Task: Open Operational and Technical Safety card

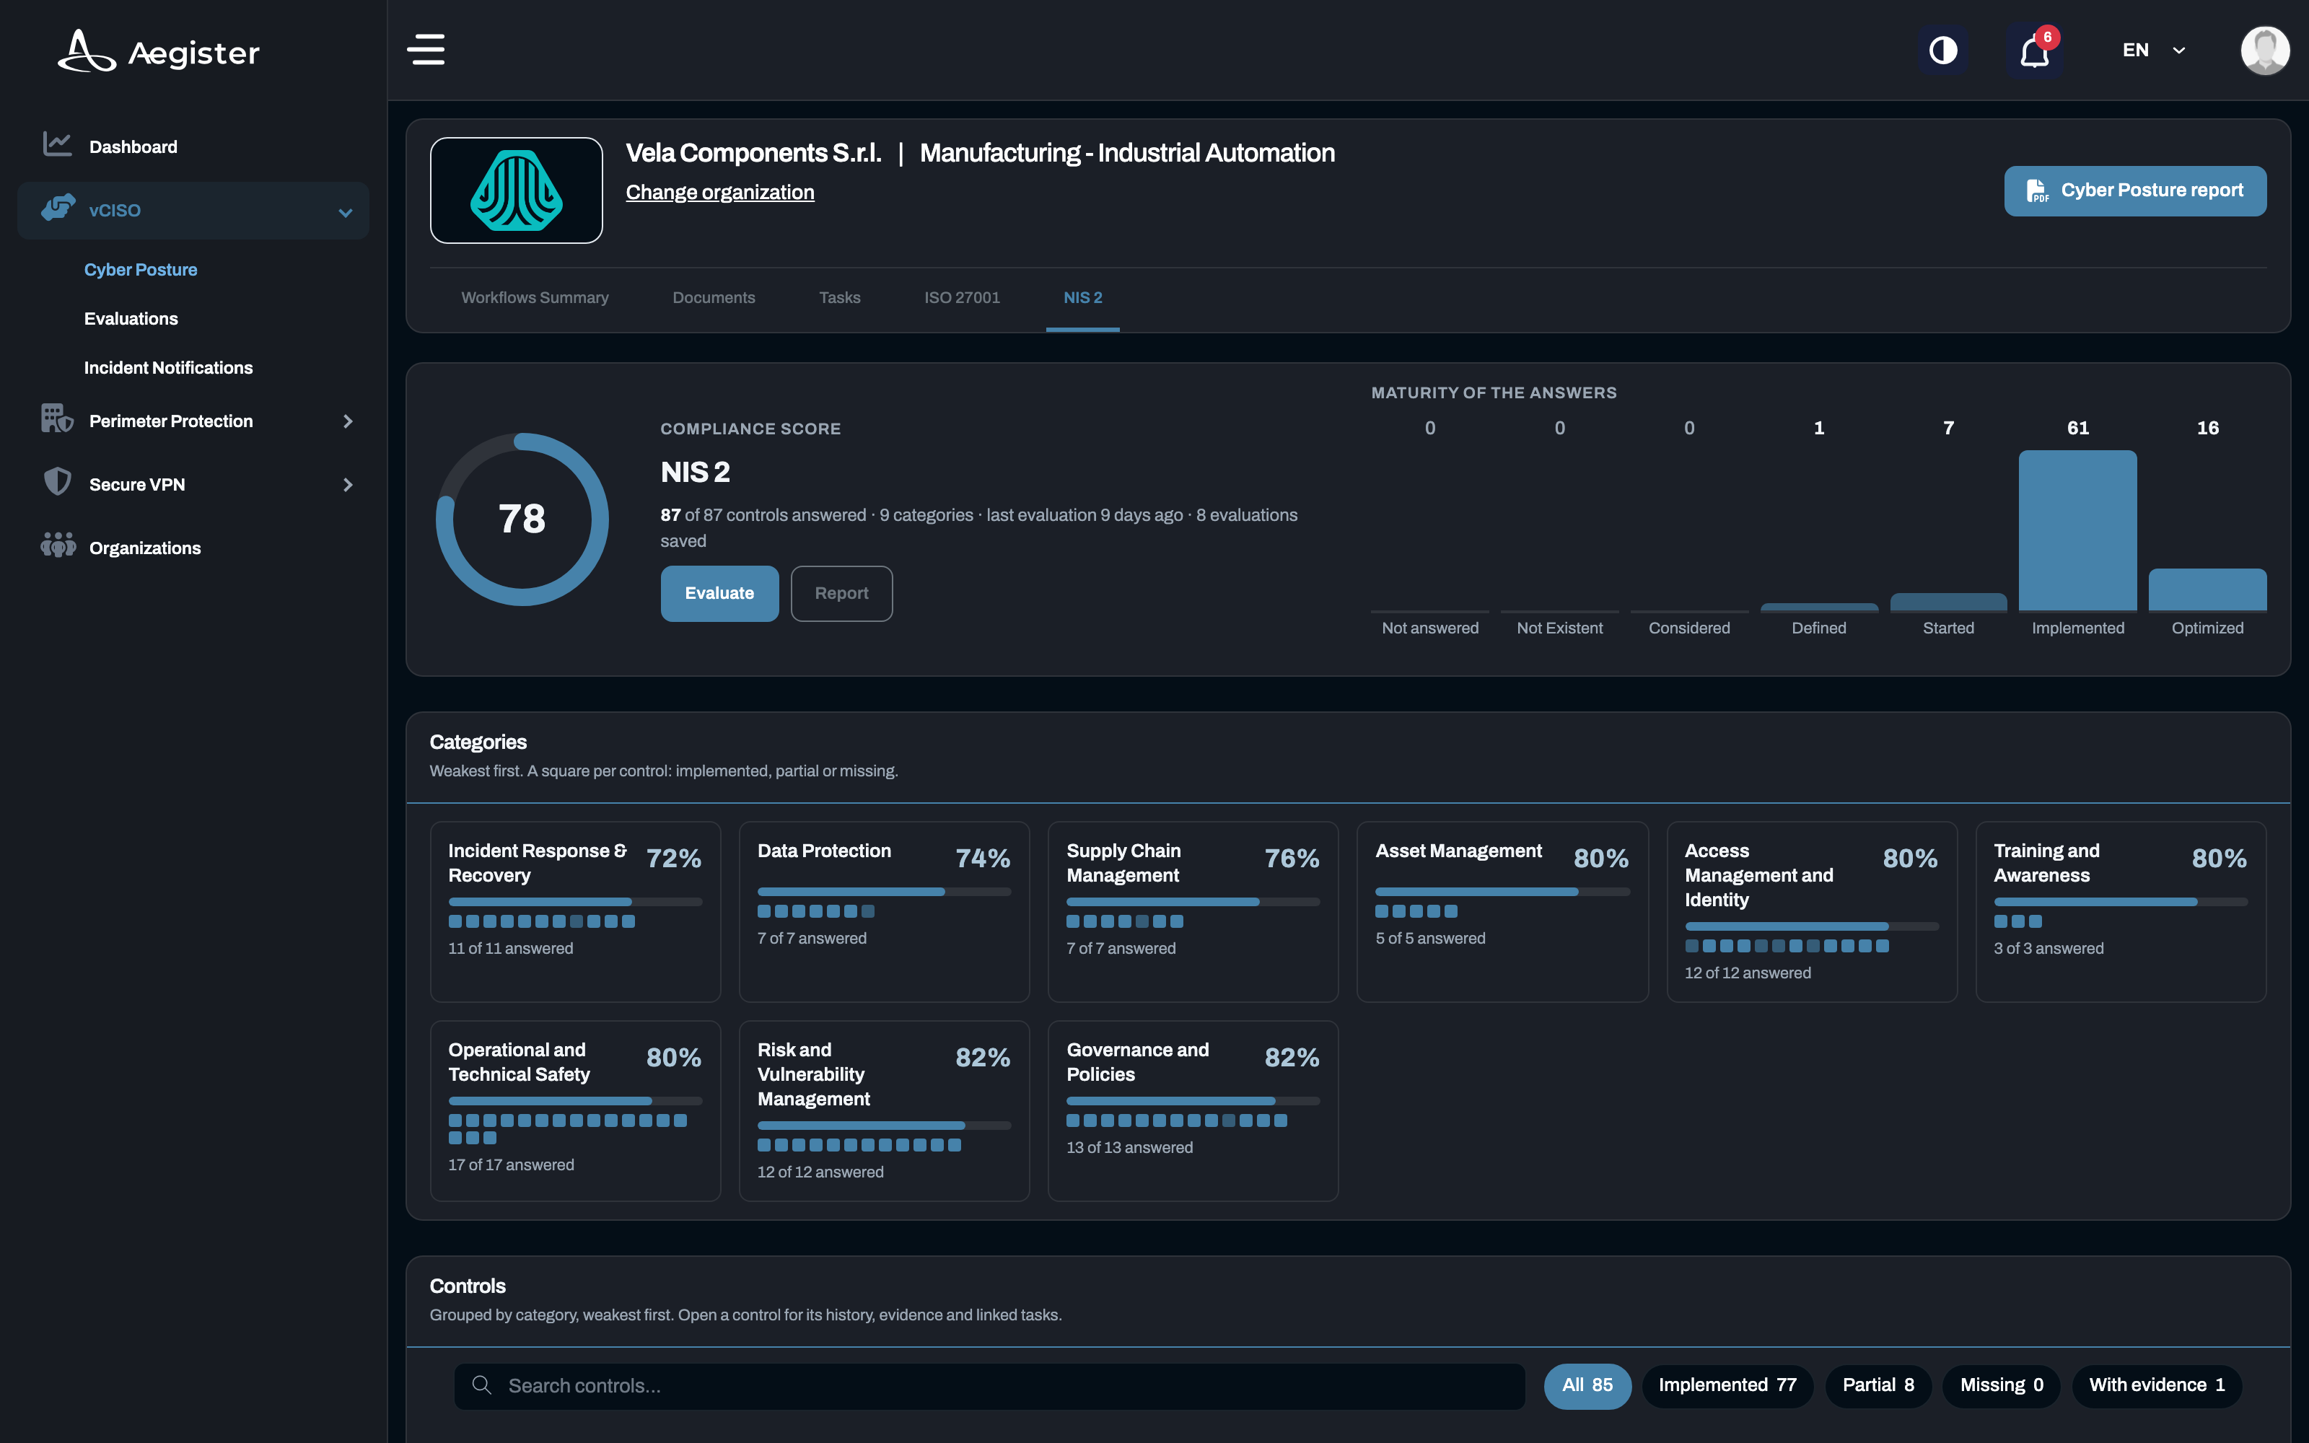Action: click(x=575, y=1111)
